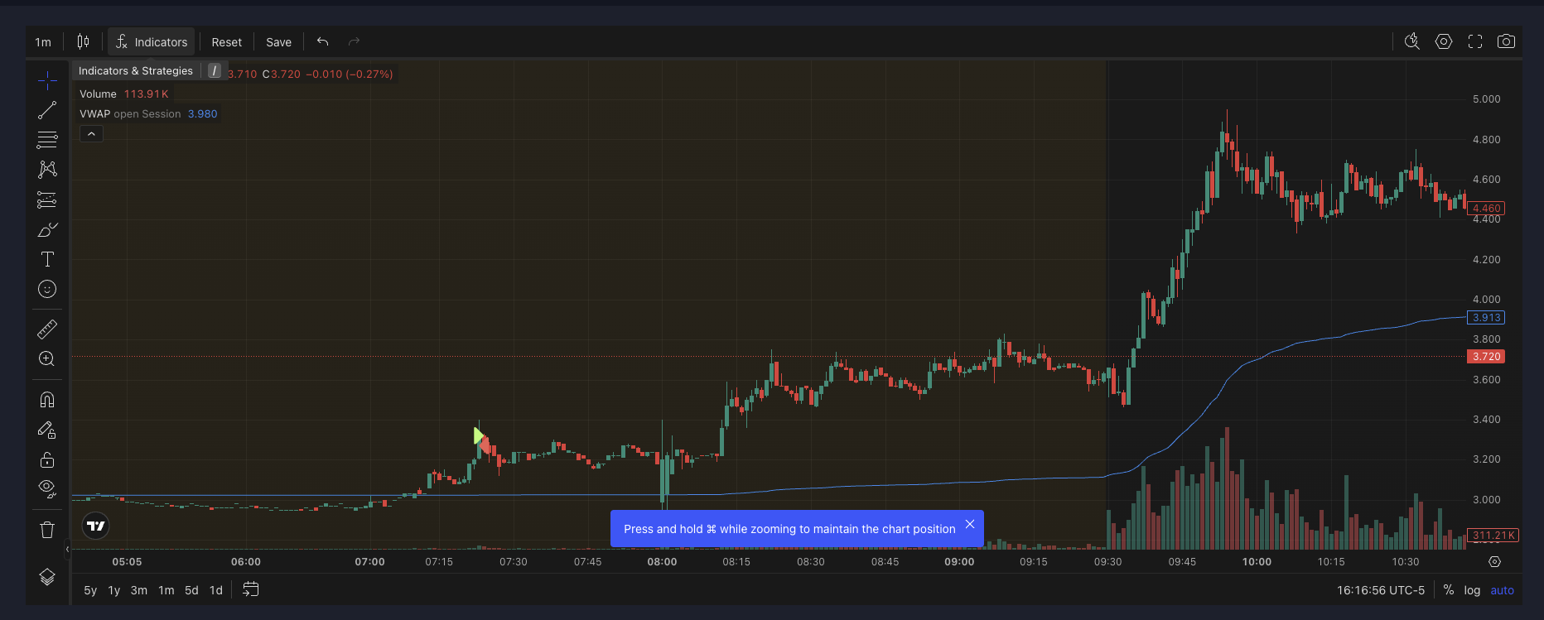The image size is (1544, 620).
Task: Enter fullscreen chart mode
Action: coord(1474,41)
